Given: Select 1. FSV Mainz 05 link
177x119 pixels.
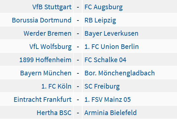Looking at the screenshot, I should tap(108, 99).
